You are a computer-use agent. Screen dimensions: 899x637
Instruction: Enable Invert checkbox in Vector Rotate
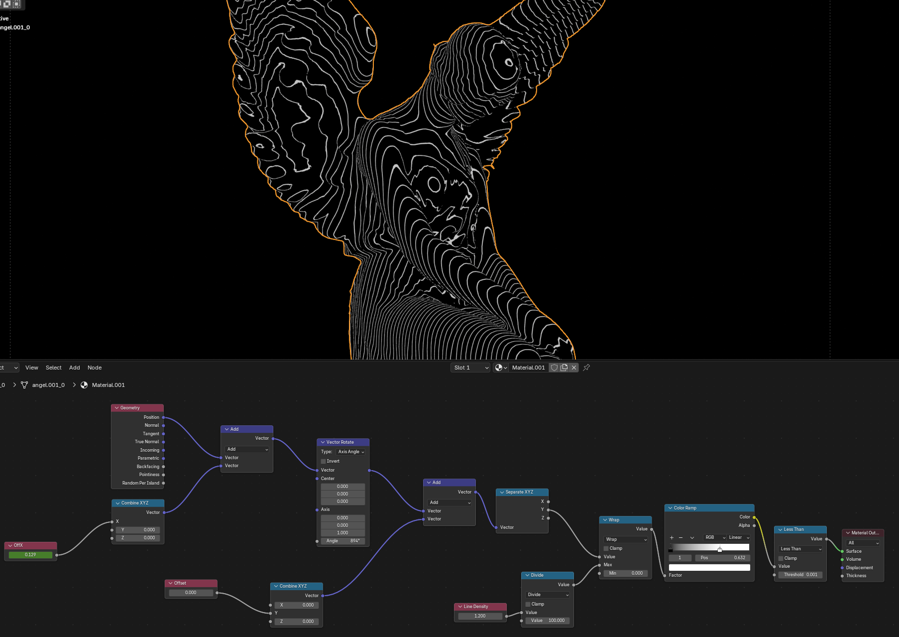pos(324,461)
